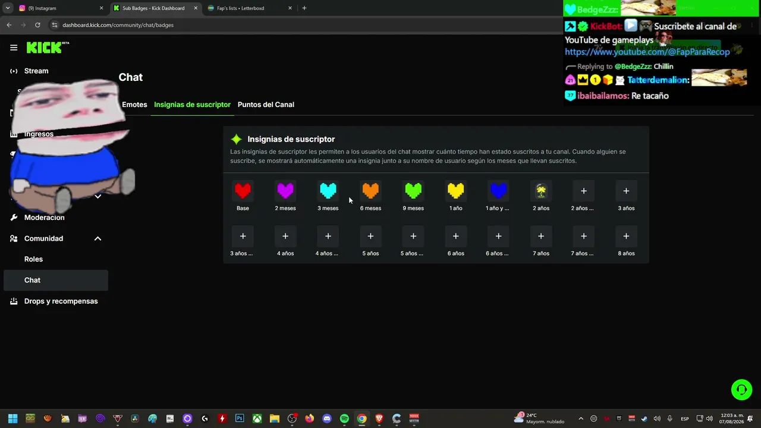761x428 pixels.
Task: Select the red Base heart badge
Action: (x=243, y=191)
